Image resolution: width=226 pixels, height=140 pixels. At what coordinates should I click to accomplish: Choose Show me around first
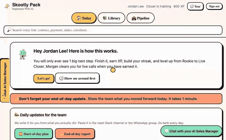coord(78,78)
